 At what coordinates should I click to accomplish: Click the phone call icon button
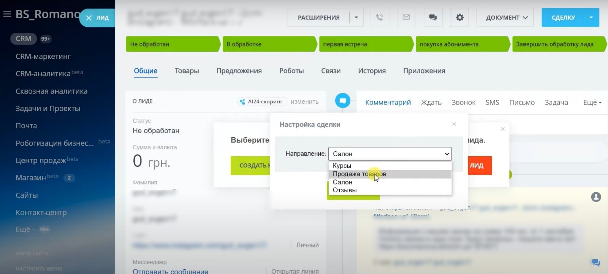(379, 17)
